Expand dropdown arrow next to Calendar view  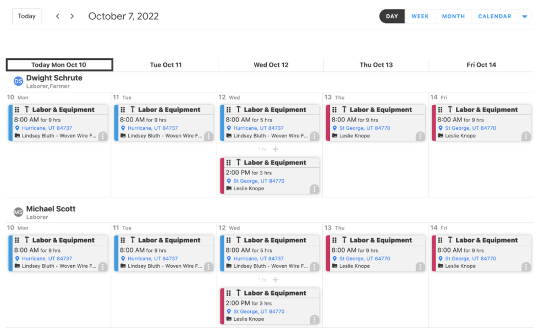(524, 17)
